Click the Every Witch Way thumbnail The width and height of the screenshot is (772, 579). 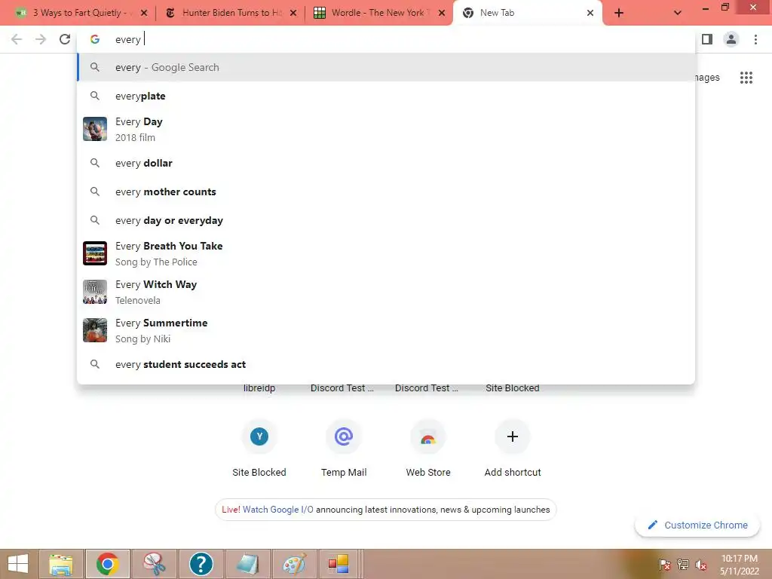95,292
